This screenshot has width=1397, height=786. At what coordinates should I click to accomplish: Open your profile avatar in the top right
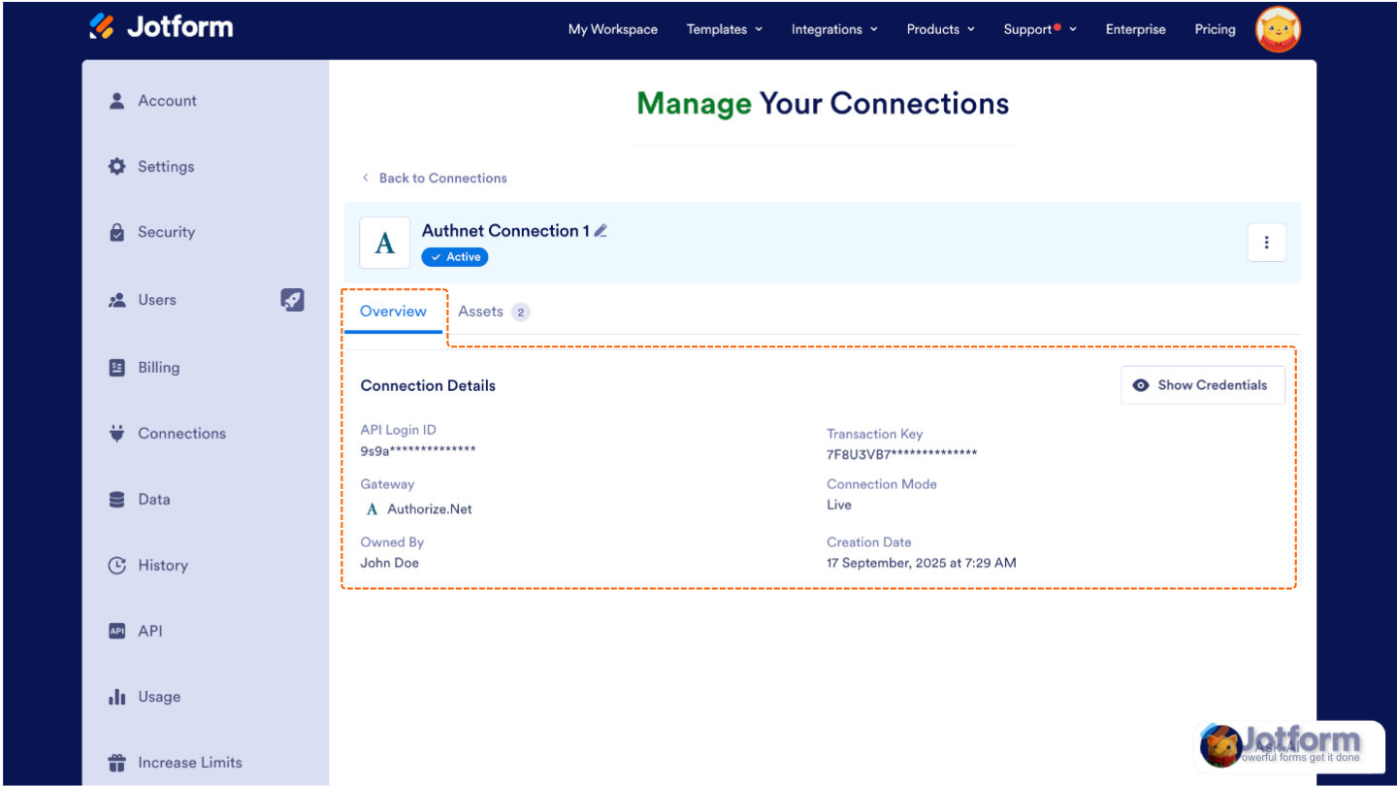[x=1278, y=29]
